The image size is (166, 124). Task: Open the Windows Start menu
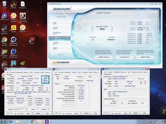3,122
